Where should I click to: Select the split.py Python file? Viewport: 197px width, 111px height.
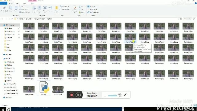(x=43, y=88)
